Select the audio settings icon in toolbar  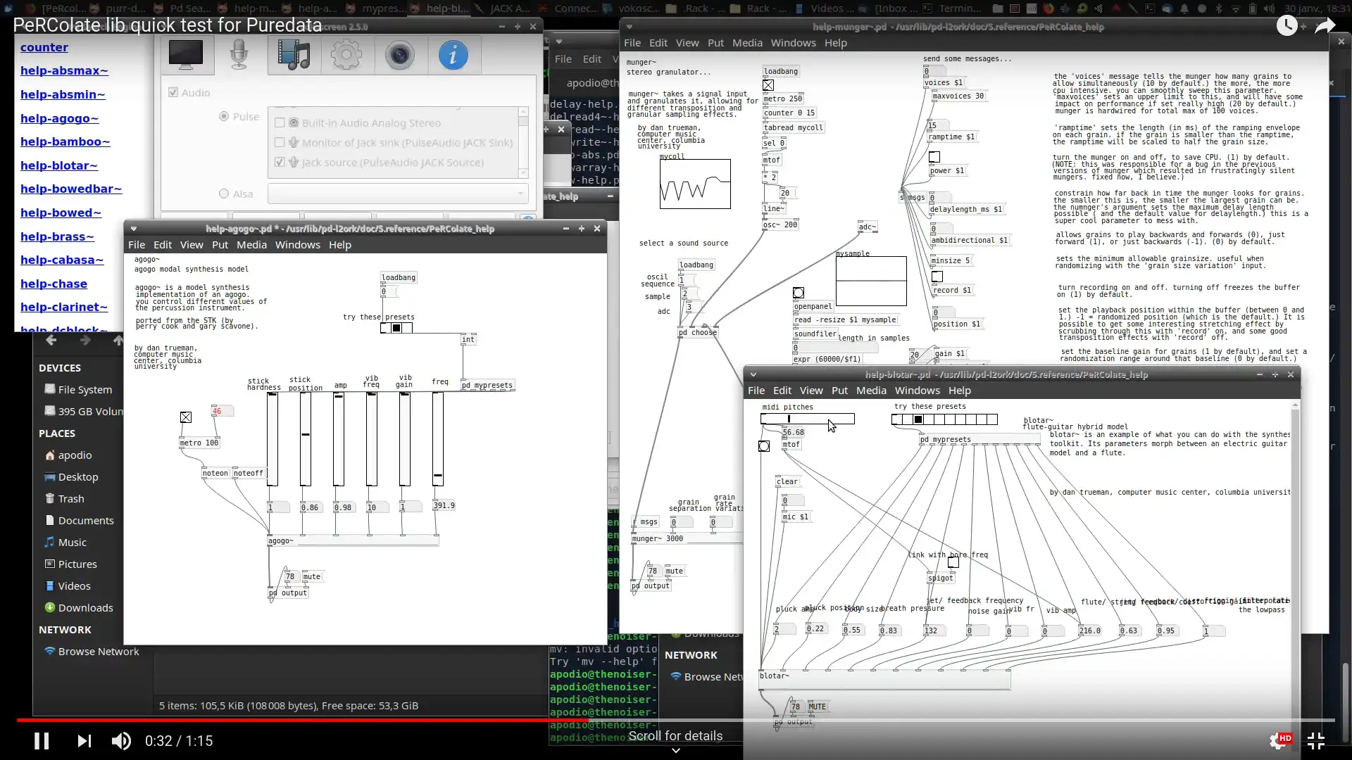346,56
